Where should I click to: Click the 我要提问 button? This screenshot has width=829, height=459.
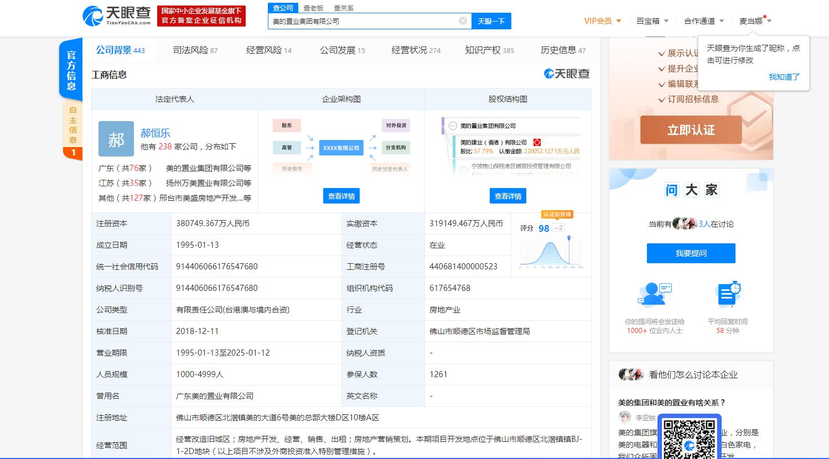tap(691, 253)
